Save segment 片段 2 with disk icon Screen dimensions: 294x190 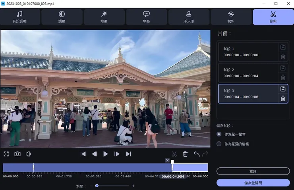point(283,68)
